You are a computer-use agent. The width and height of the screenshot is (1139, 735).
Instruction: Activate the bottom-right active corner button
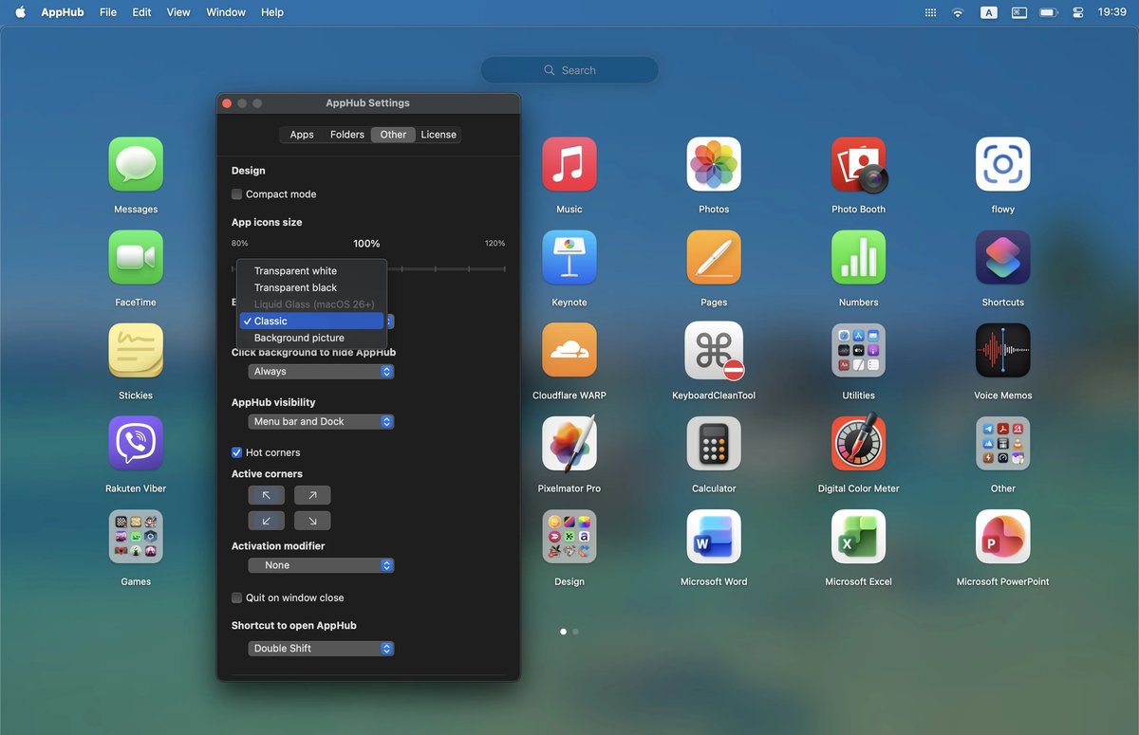coord(311,520)
